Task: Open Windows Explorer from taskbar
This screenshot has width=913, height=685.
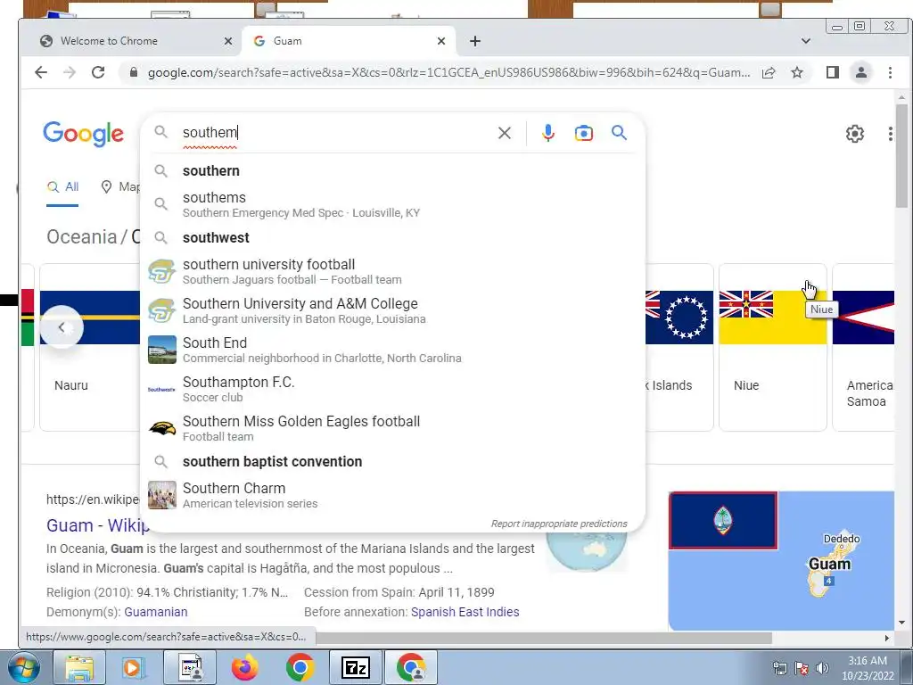Action: point(79,668)
